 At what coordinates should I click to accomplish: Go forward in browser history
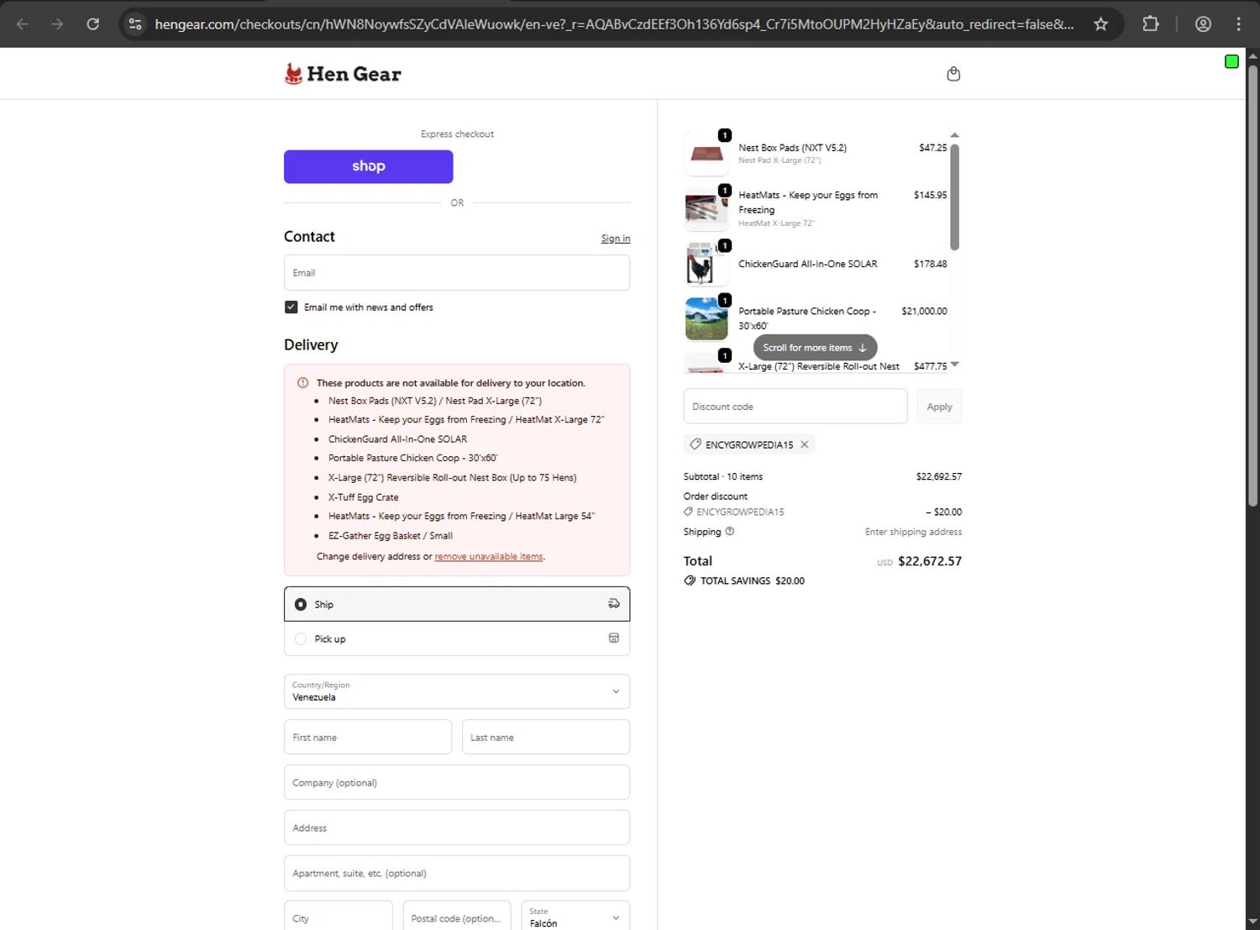[57, 24]
